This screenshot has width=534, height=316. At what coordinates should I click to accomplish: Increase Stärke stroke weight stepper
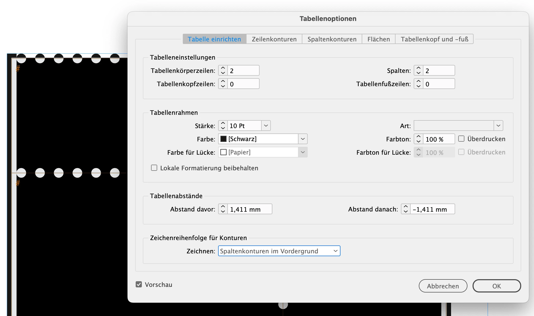223,123
